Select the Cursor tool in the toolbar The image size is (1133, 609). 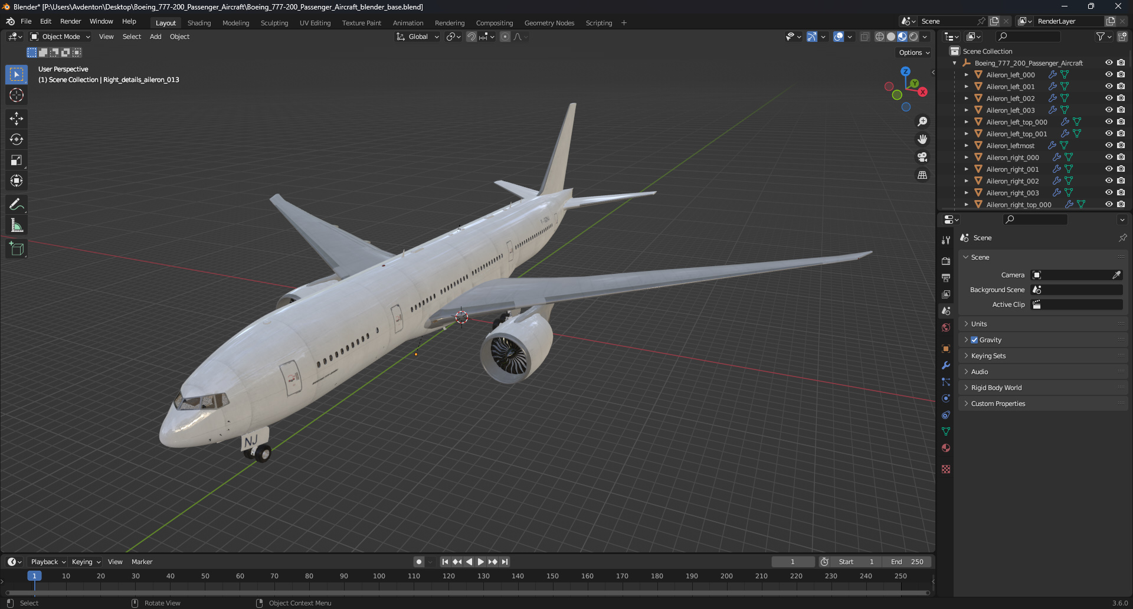point(17,95)
